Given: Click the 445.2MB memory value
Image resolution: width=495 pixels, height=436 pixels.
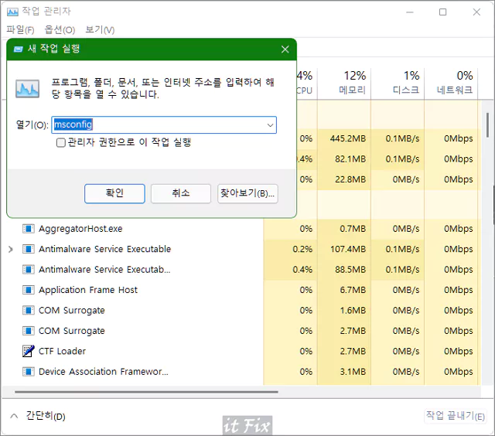Looking at the screenshot, I should pyautogui.click(x=348, y=138).
